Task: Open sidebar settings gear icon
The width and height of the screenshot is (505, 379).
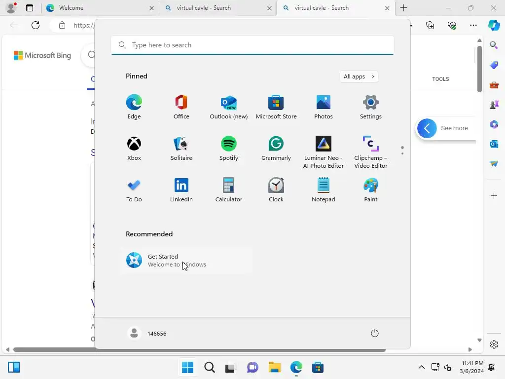Action: click(494, 344)
